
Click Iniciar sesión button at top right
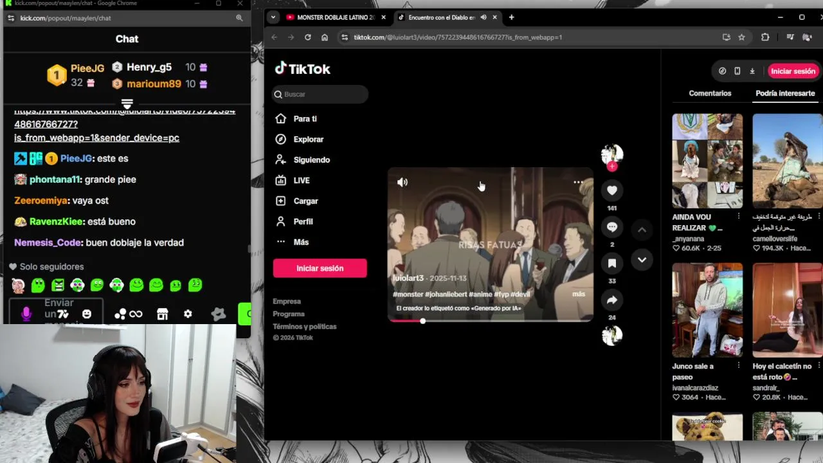[x=793, y=71]
